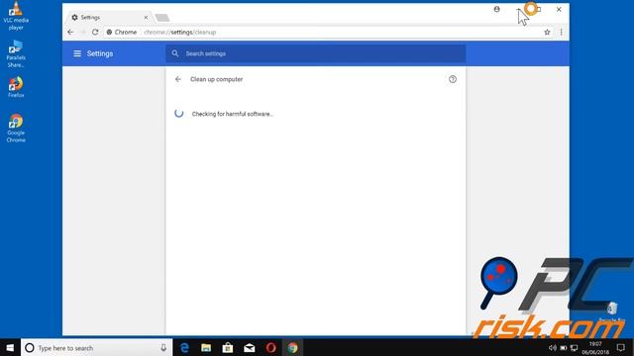Screen dimensions: 634x356
Task: Close the Chrome window
Action: click(x=559, y=9)
